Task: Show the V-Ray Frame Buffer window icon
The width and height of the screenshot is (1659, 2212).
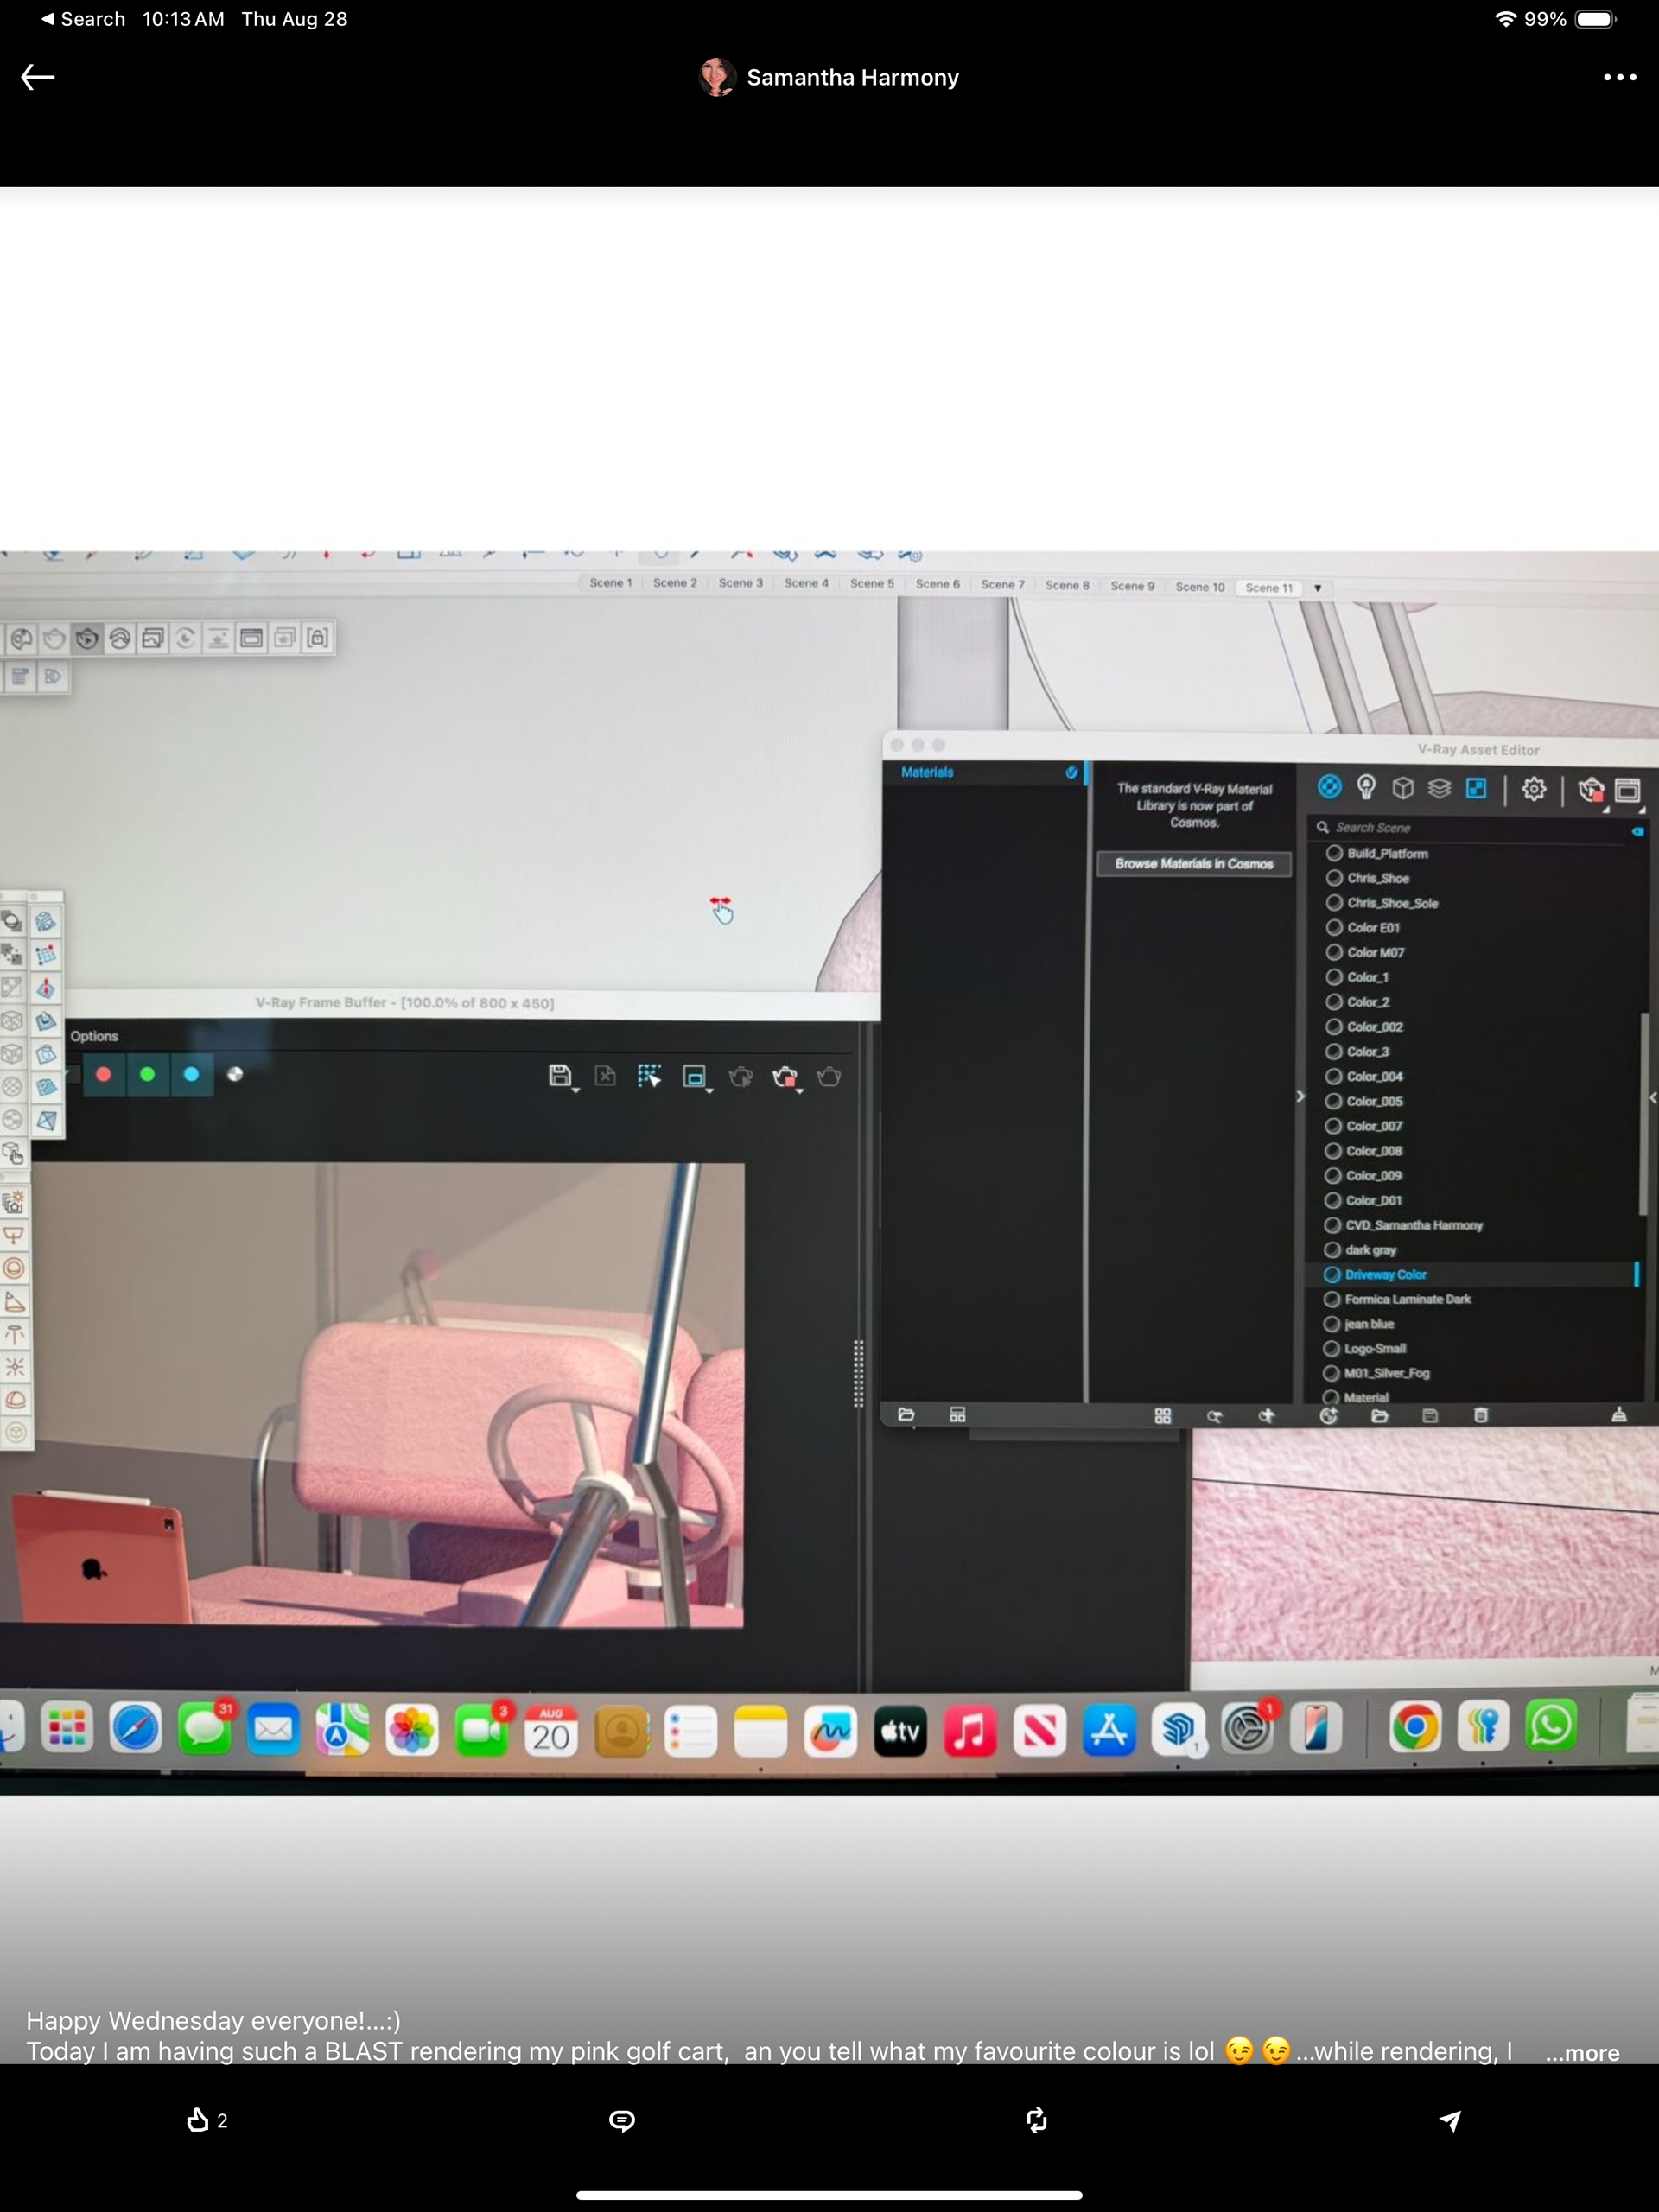Action: coord(1627,790)
